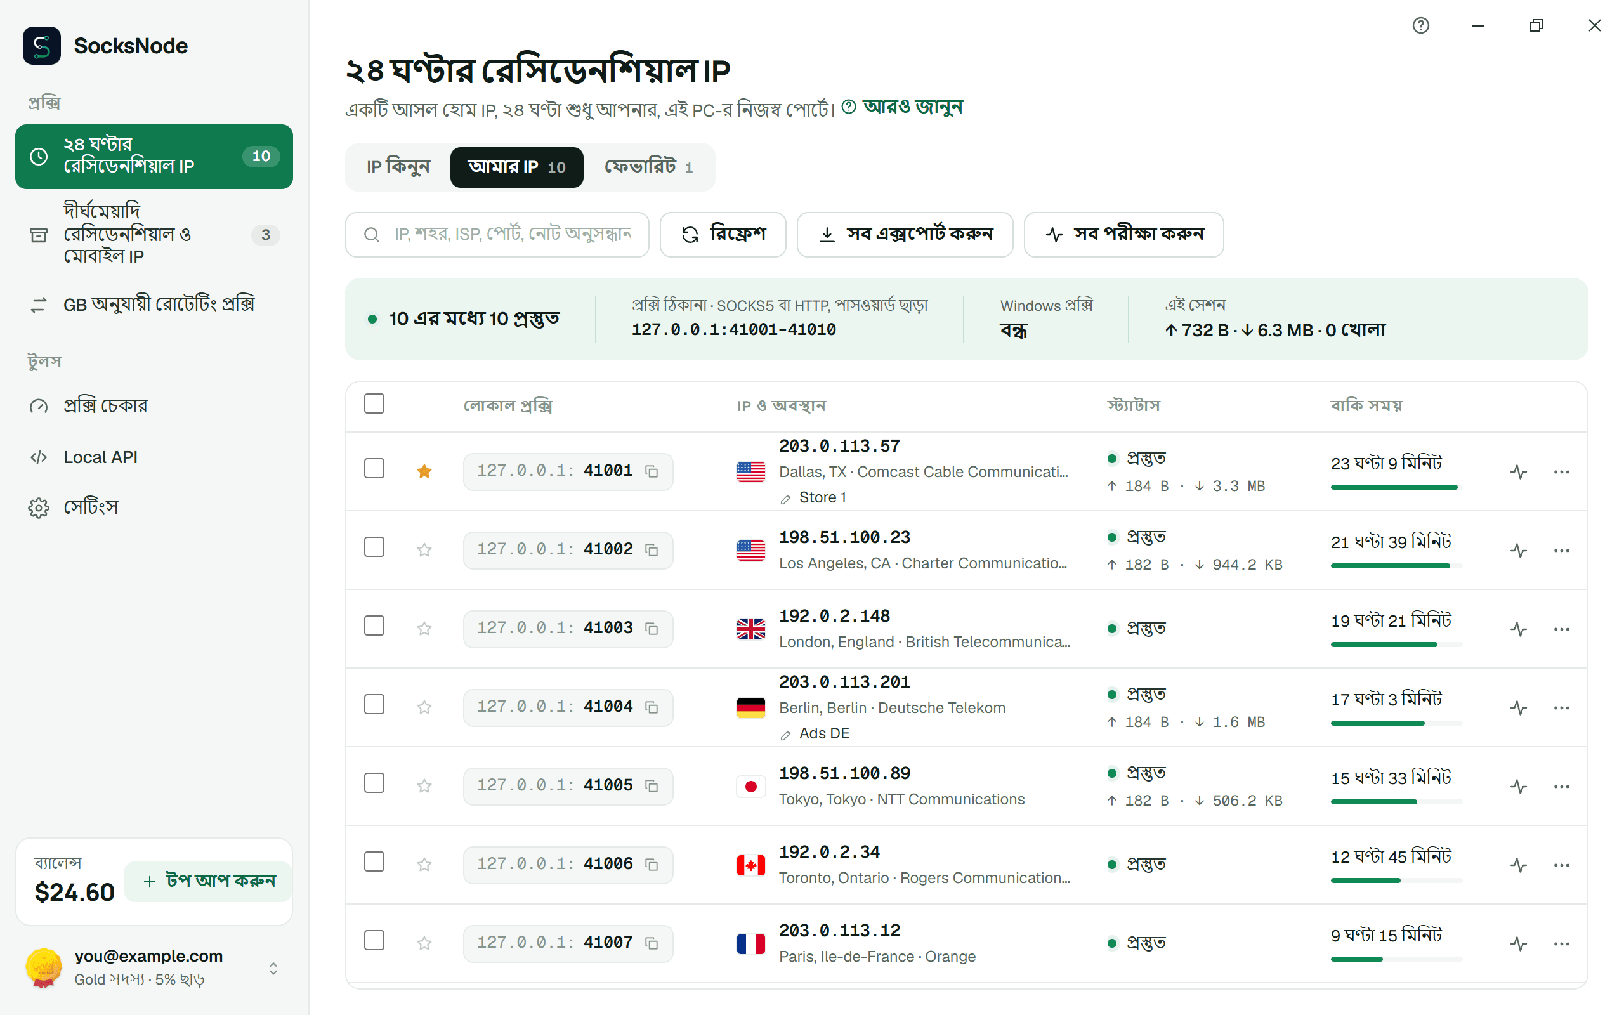
Task: Click the টপ আপ করুন button
Action: click(209, 881)
